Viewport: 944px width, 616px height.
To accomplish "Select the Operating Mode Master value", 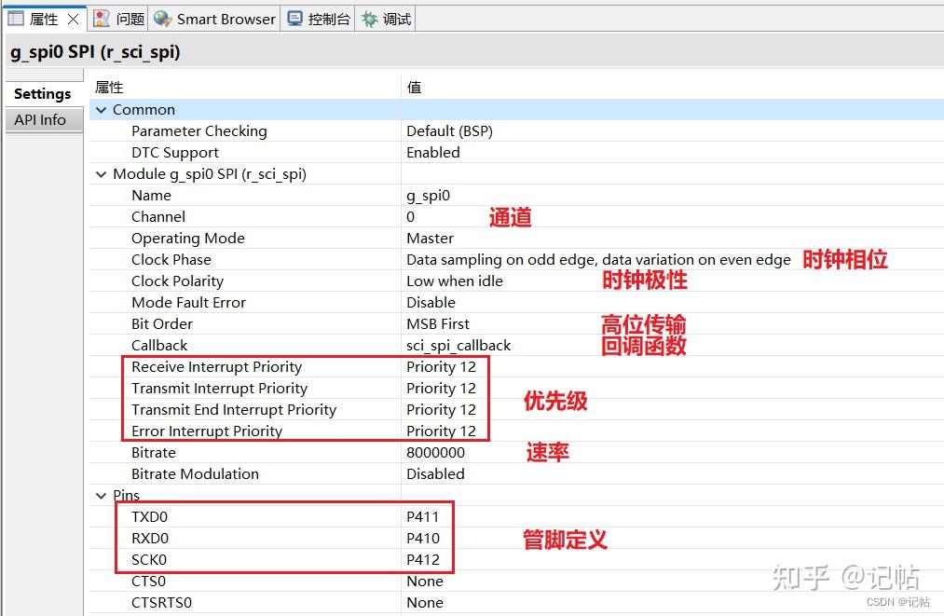I will [x=430, y=239].
